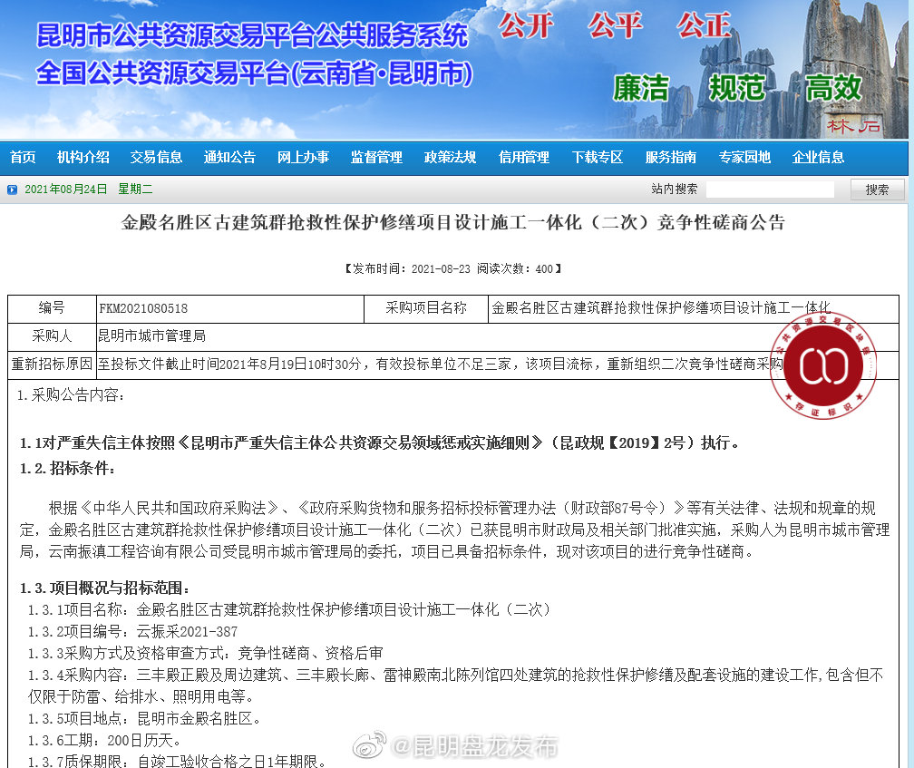Open the 首页 menu item
The image size is (914, 768).
tap(22, 157)
